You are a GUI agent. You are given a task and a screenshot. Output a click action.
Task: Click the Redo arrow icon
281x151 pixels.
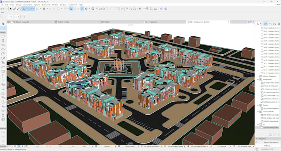[x=6, y=9]
